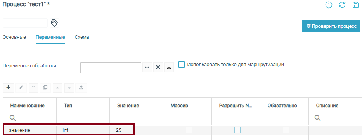Click the Наименование column search filter
The height and width of the screenshot is (140, 362).
tap(29, 118)
